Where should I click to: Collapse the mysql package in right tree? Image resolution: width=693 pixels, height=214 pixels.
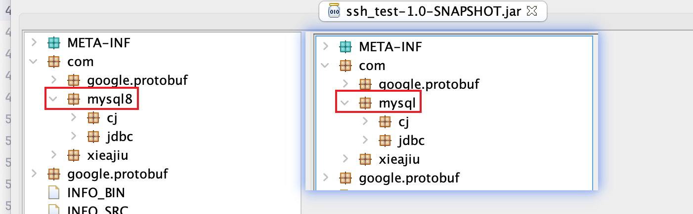tap(345, 103)
